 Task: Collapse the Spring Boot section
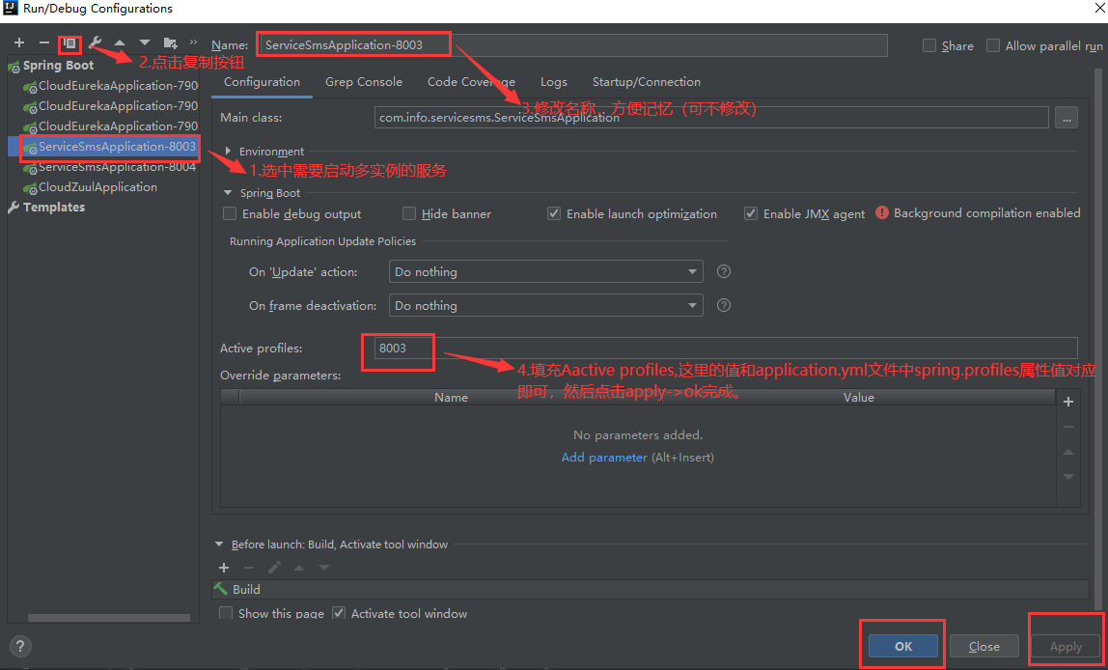pyautogui.click(x=228, y=192)
